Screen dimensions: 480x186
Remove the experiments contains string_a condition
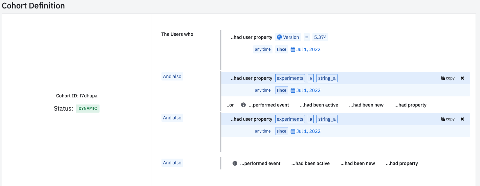click(x=462, y=78)
